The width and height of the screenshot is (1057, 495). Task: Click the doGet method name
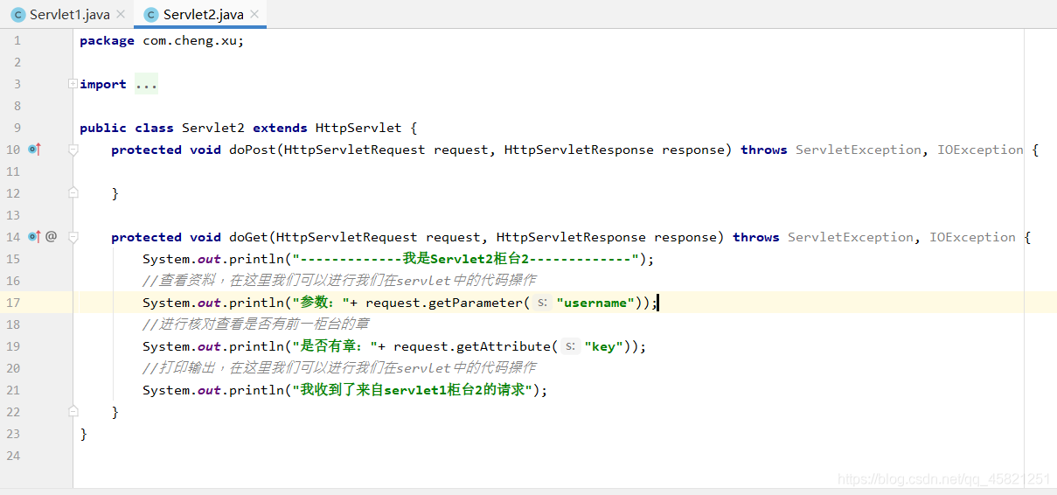tap(248, 237)
